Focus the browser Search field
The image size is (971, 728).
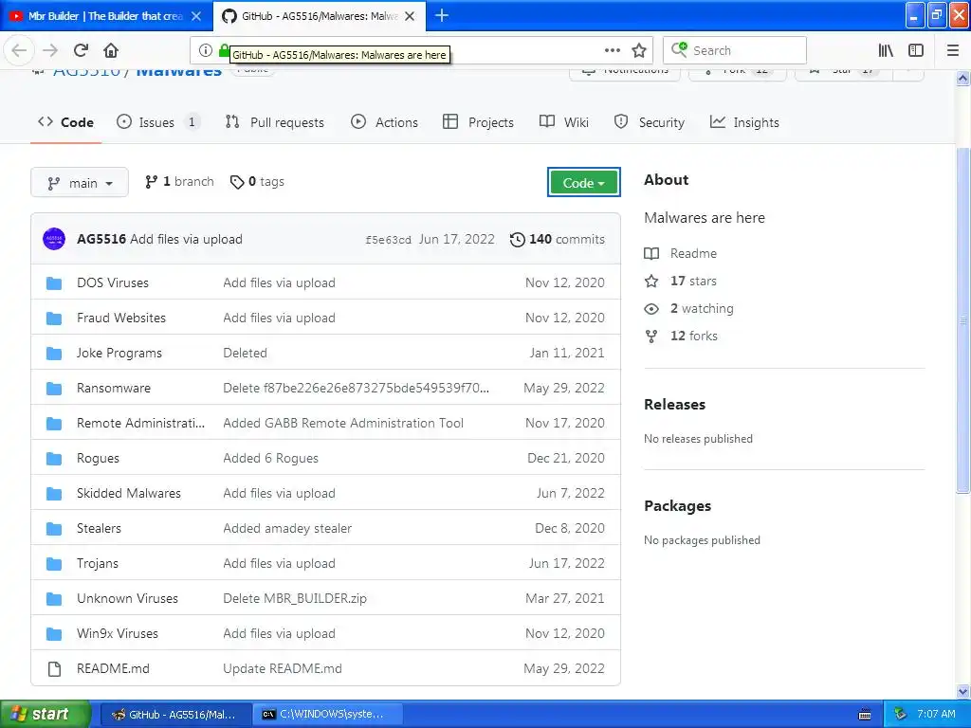(735, 50)
